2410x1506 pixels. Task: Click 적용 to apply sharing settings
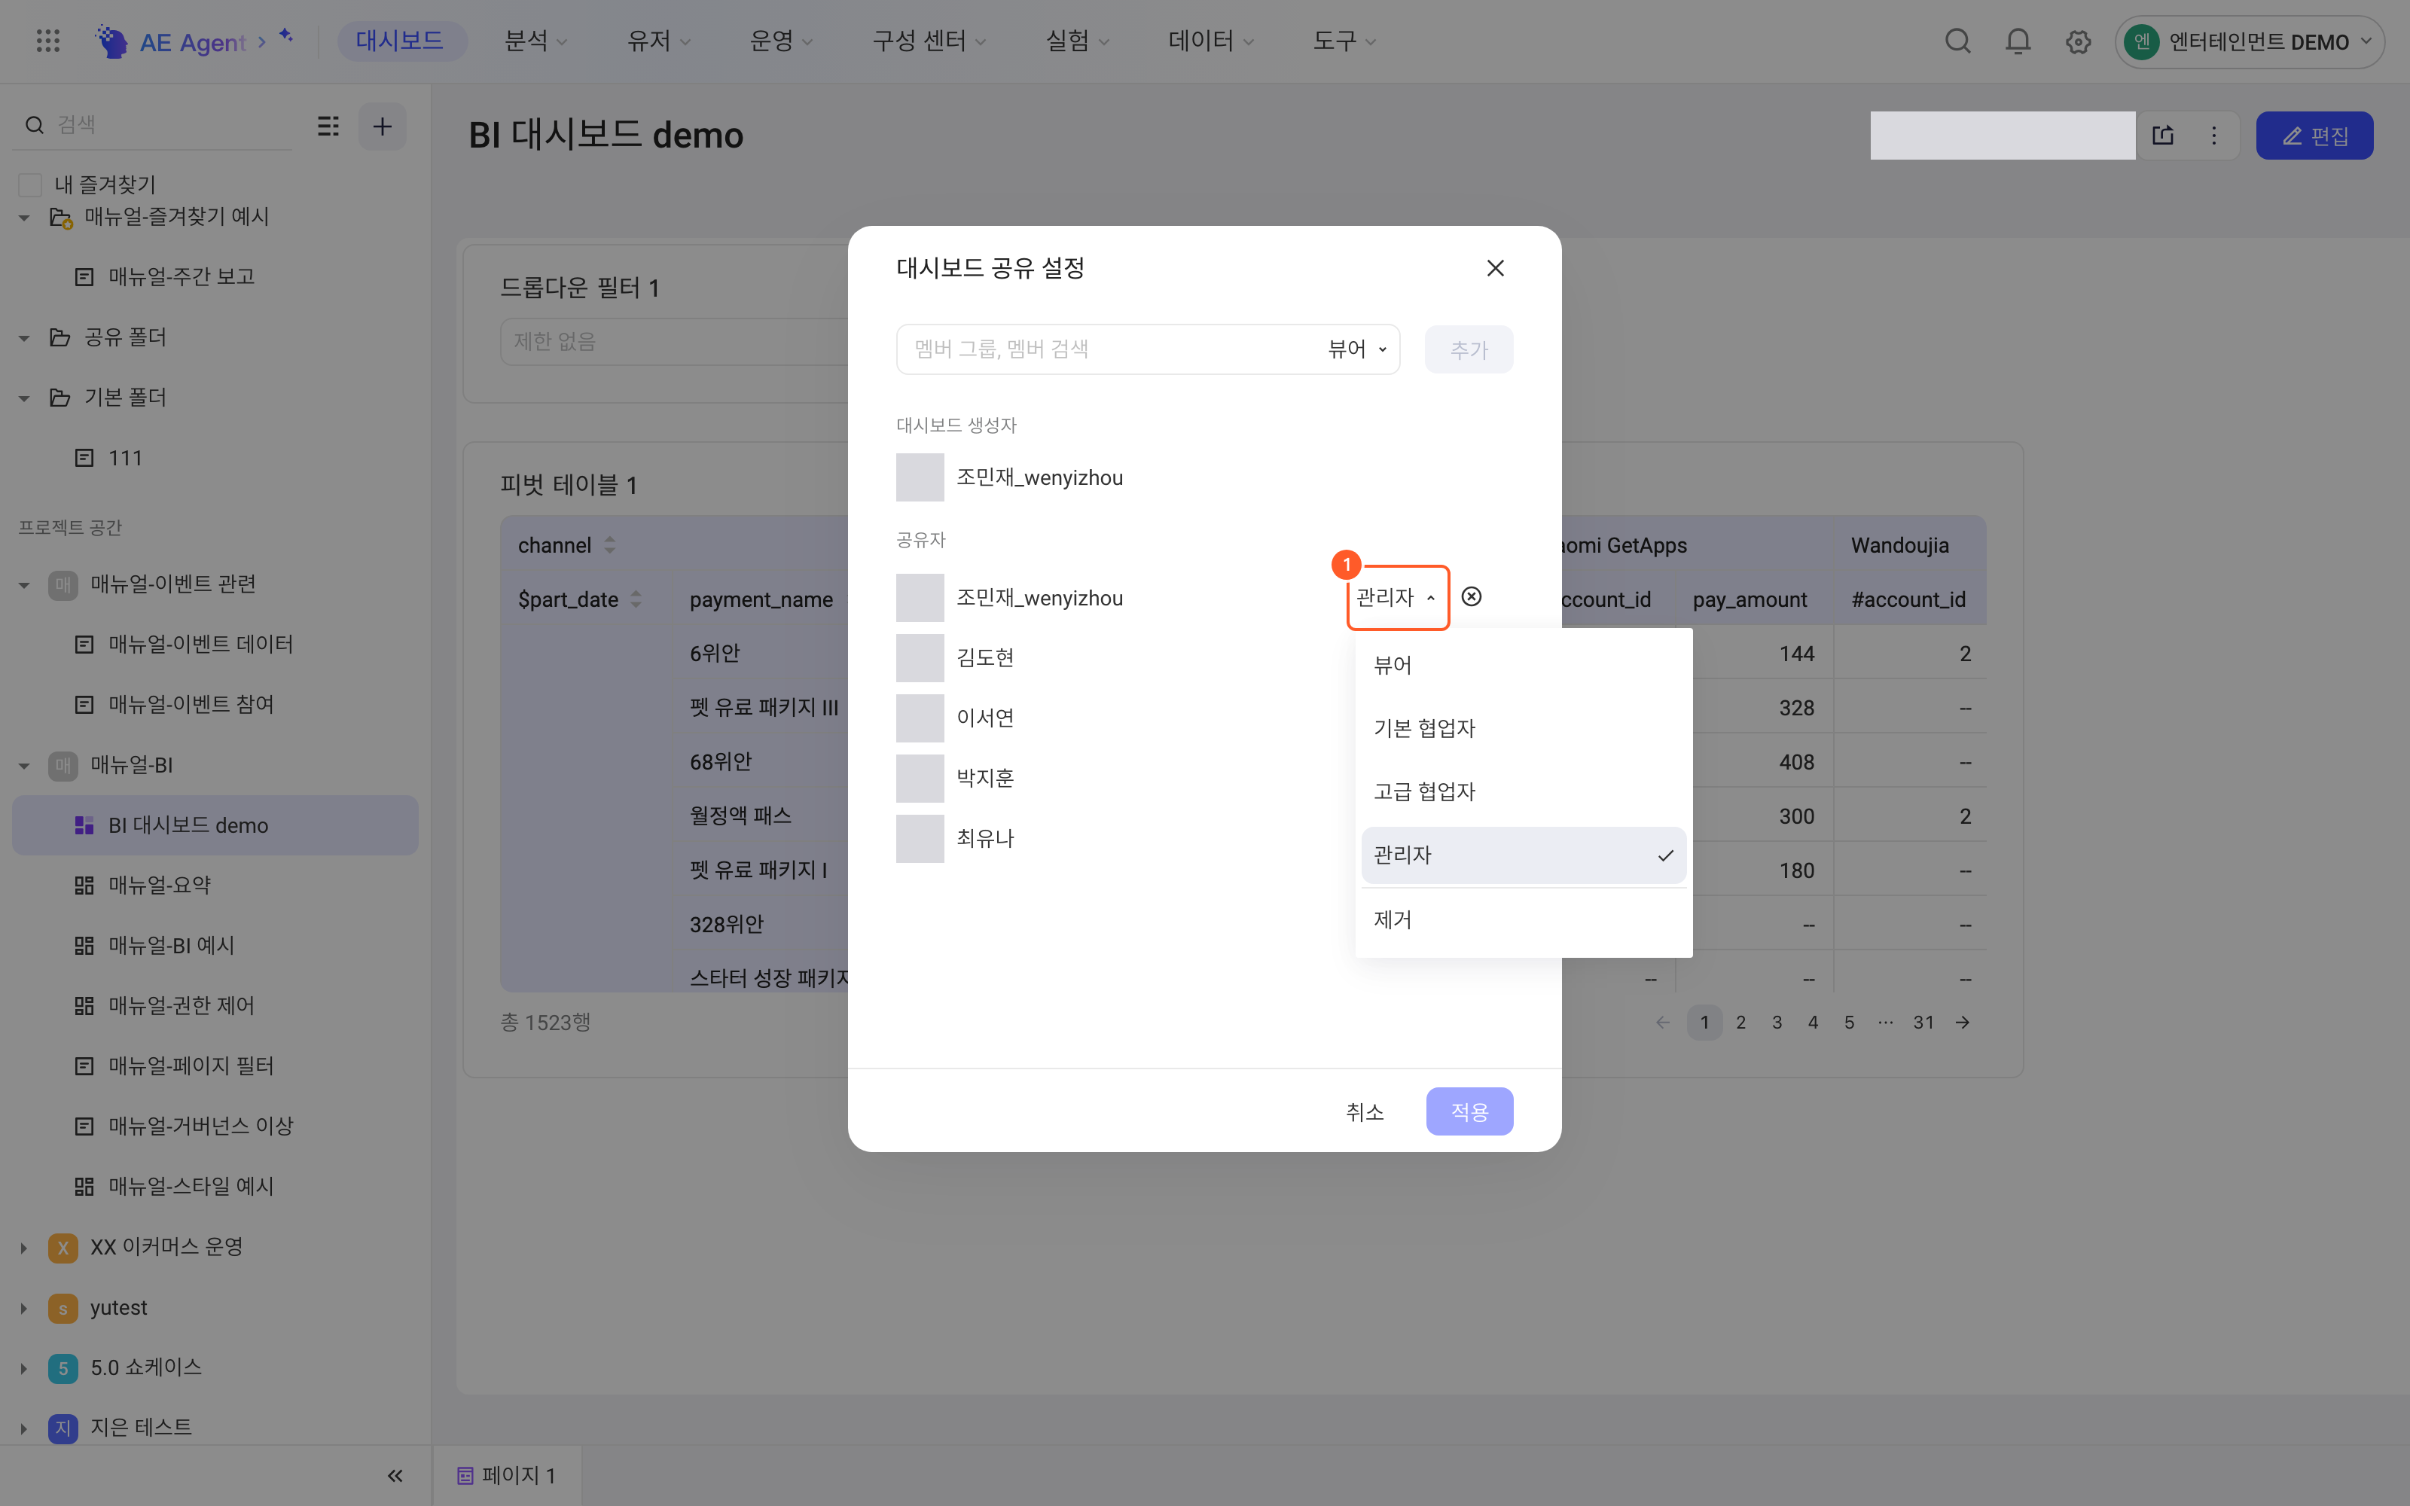tap(1469, 1111)
